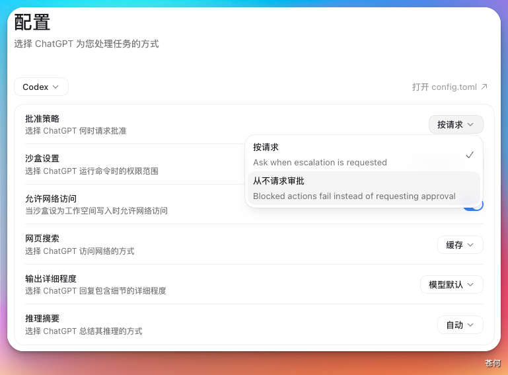Toggle the 允许网络访问 switch
The image size is (508, 375).
coord(473,204)
